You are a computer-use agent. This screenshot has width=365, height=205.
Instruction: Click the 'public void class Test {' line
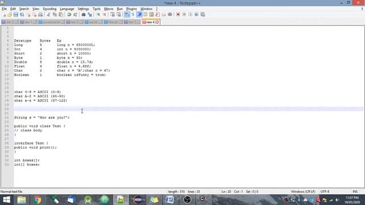pyautogui.click(x=39, y=126)
